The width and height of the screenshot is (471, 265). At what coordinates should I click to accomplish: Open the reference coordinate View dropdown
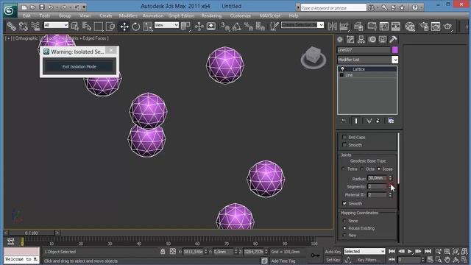click(x=167, y=25)
